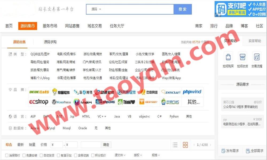
Task: Open 任务大厅 in the navigation bar
Action: 117,26
